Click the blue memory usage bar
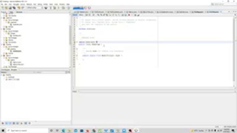 click(x=78, y=8)
